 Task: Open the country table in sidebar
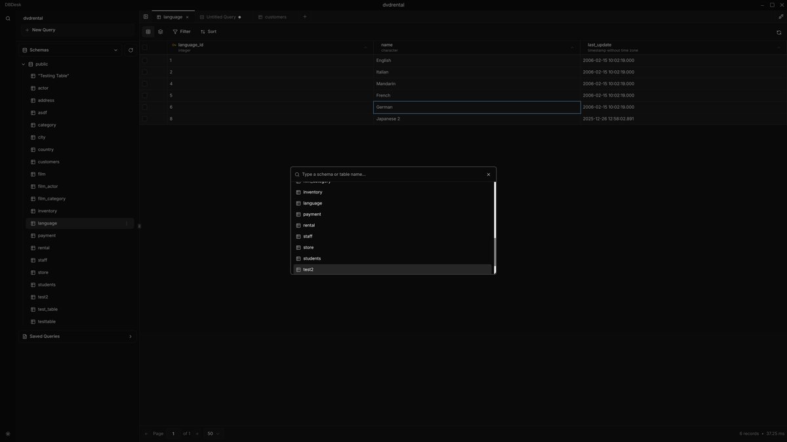(x=79, y=150)
